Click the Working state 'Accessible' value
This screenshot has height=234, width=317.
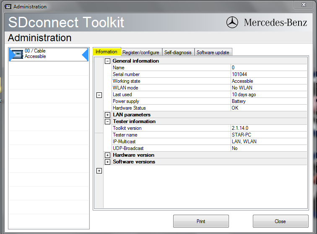pyautogui.click(x=242, y=81)
